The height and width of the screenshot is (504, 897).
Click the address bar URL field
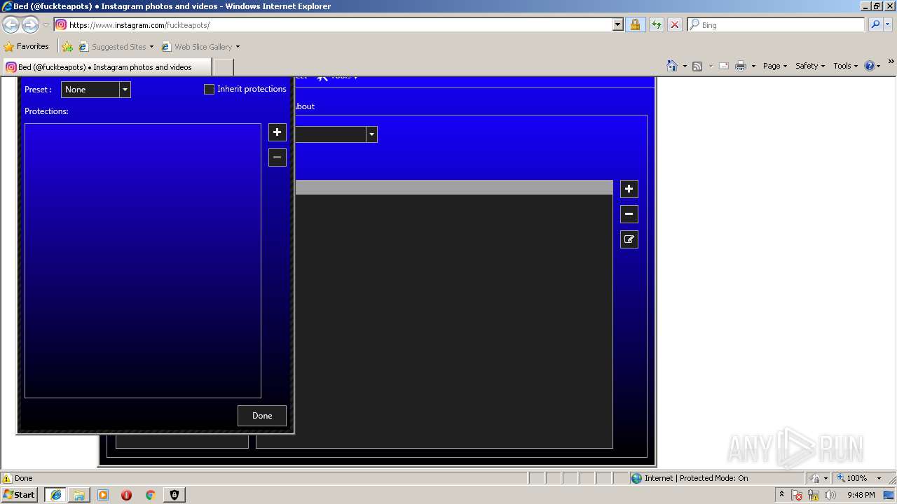tap(334, 24)
